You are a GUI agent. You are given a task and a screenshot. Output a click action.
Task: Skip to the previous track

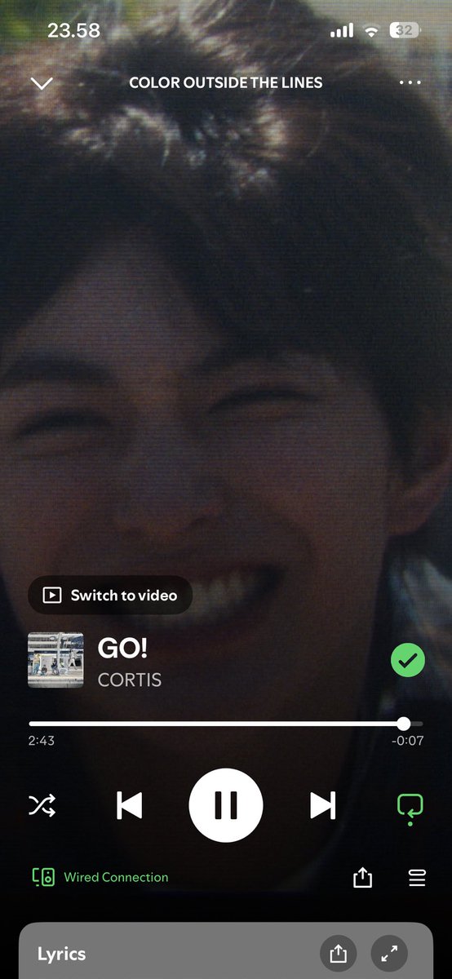pos(129,806)
